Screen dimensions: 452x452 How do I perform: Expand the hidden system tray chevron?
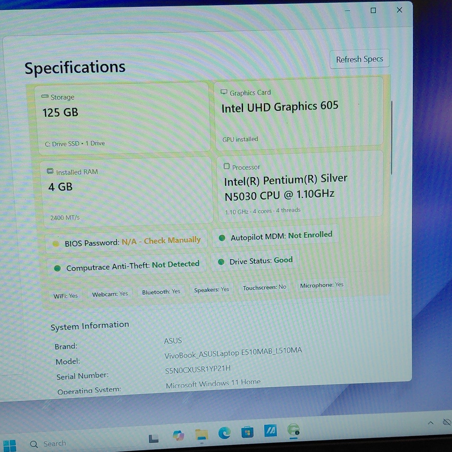click(x=431, y=423)
